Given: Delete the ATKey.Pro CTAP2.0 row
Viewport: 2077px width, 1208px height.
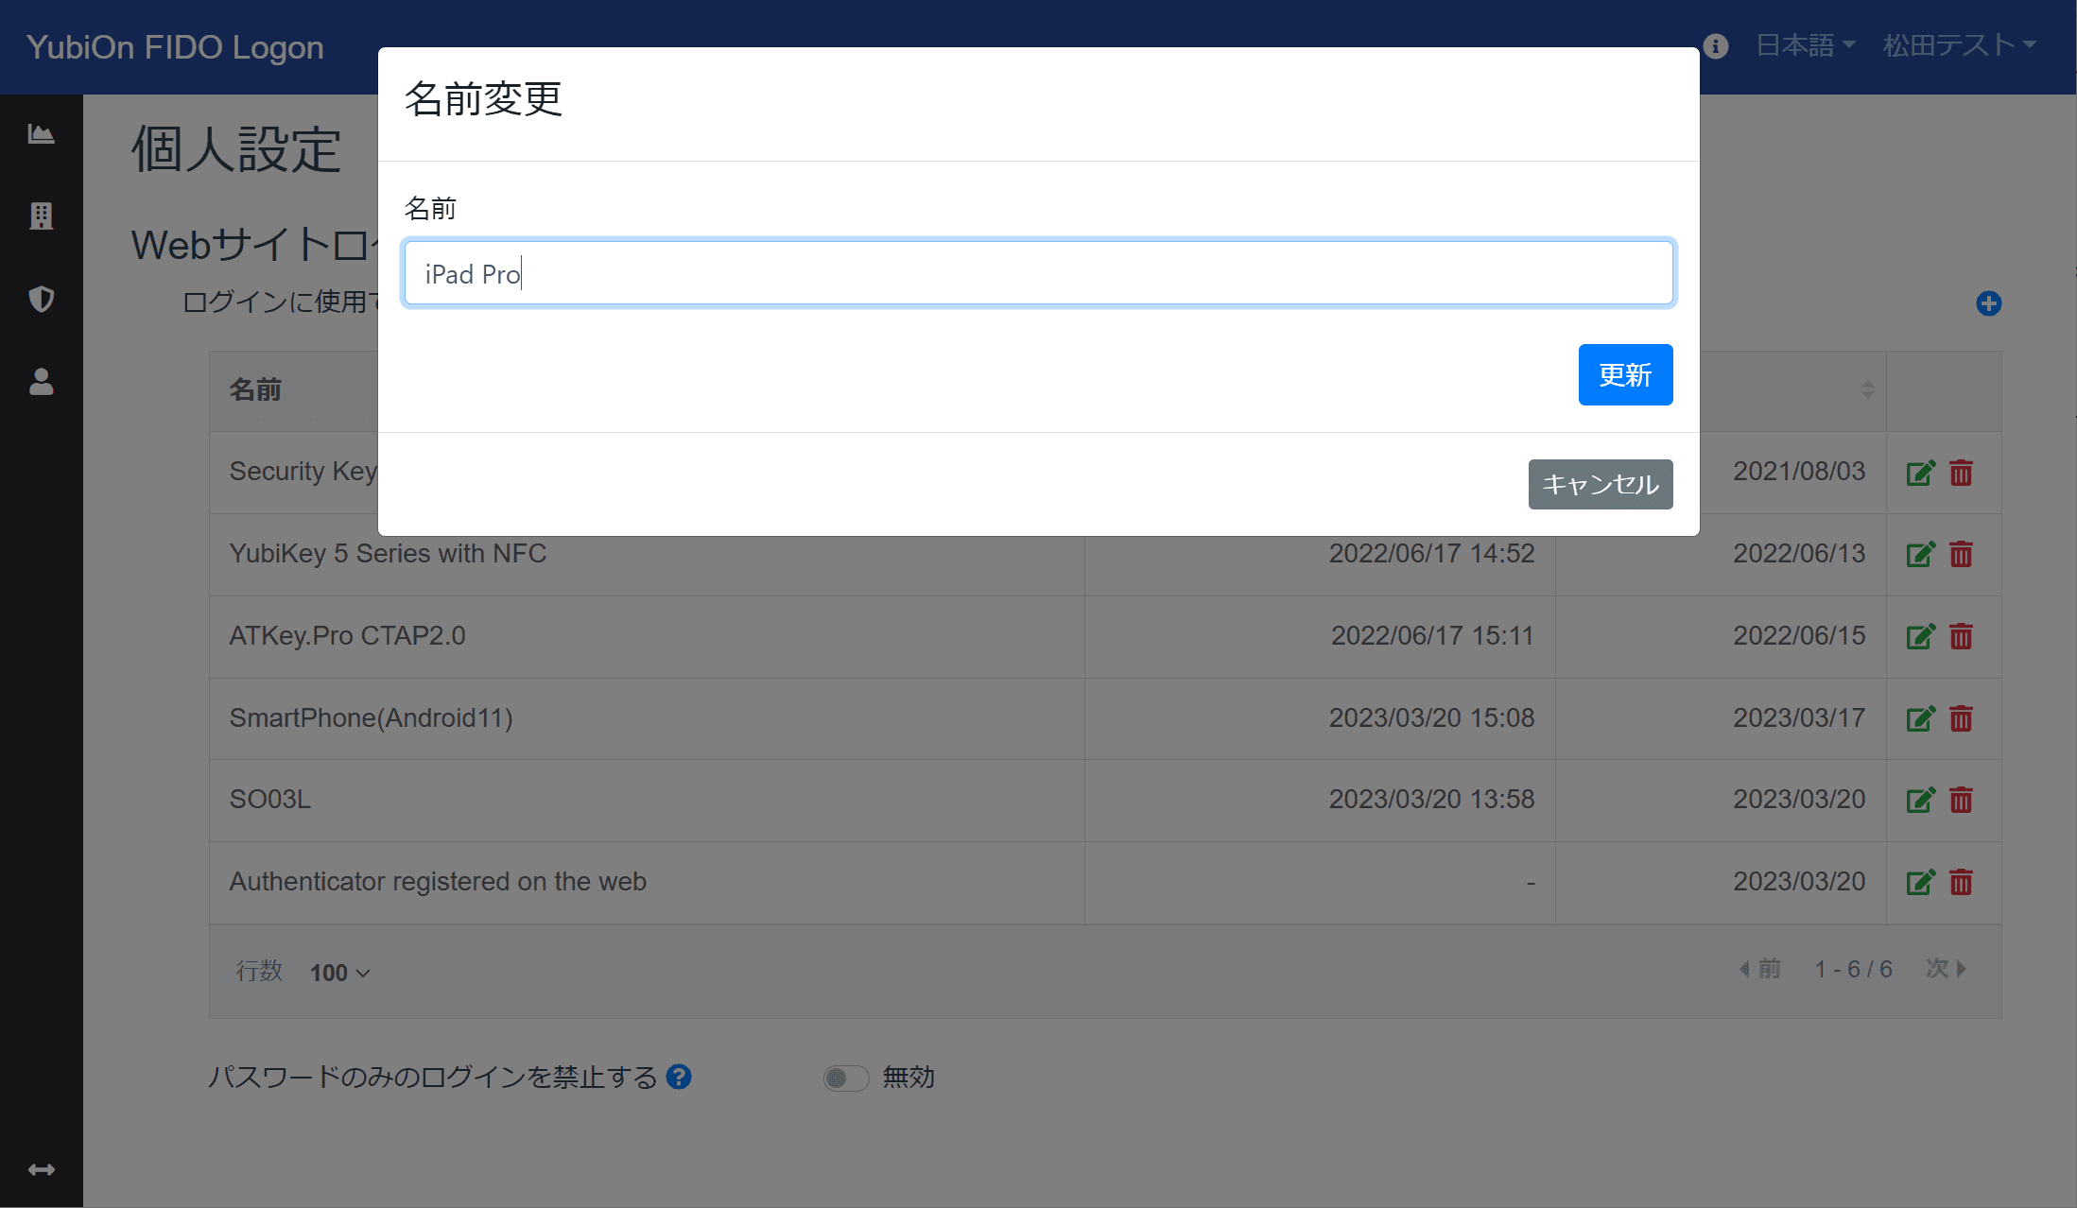Looking at the screenshot, I should click(x=1962, y=636).
